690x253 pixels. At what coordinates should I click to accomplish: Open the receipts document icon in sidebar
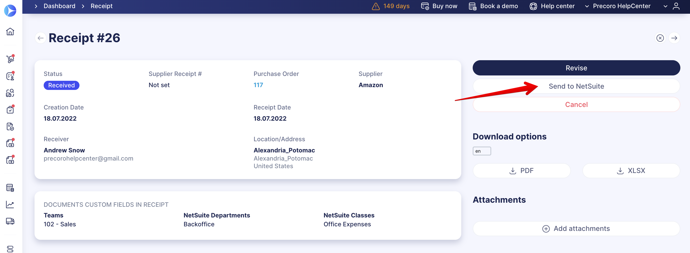[10, 126]
